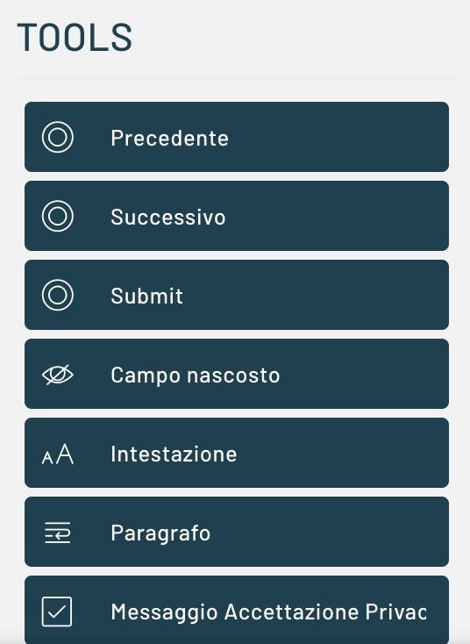Click the Intestazione text-size icon
Image resolution: width=470 pixels, height=644 pixels.
pyautogui.click(x=58, y=454)
